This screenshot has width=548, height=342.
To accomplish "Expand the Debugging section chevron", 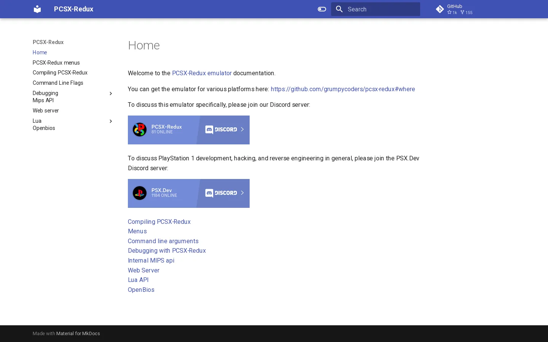I will coord(111,93).
